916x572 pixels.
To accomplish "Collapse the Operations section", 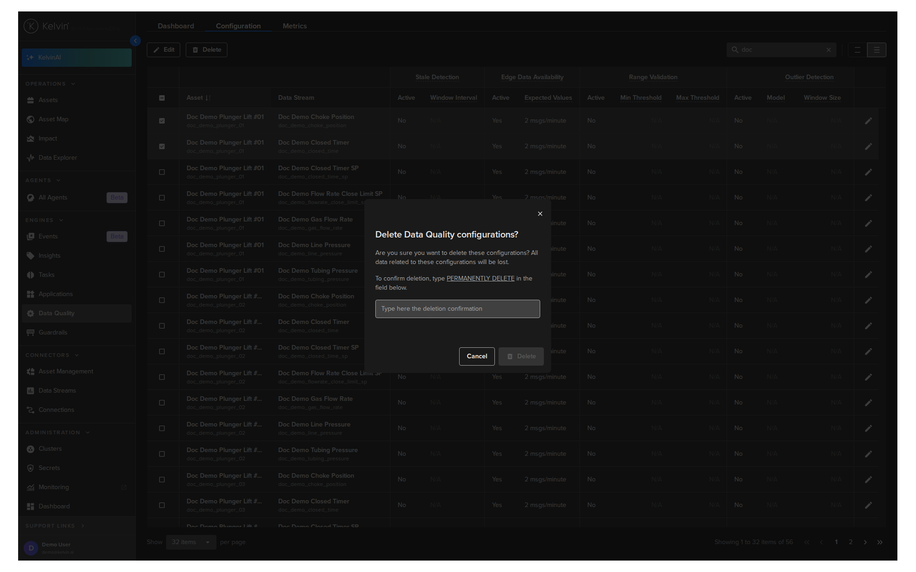I will 50,84.
